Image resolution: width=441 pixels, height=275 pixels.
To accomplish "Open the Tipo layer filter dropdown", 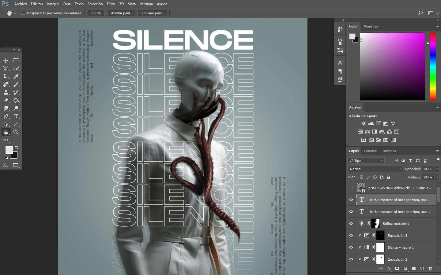I will click(366, 160).
